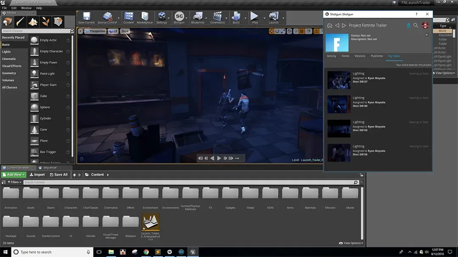Open Content Browser View Options dropdown

(351, 243)
